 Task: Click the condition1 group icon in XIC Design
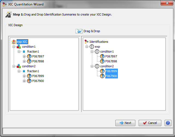point(19,47)
